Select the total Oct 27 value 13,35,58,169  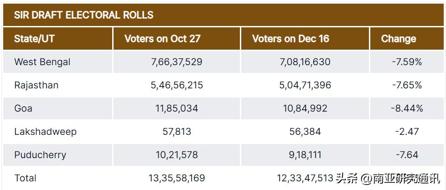point(177,178)
